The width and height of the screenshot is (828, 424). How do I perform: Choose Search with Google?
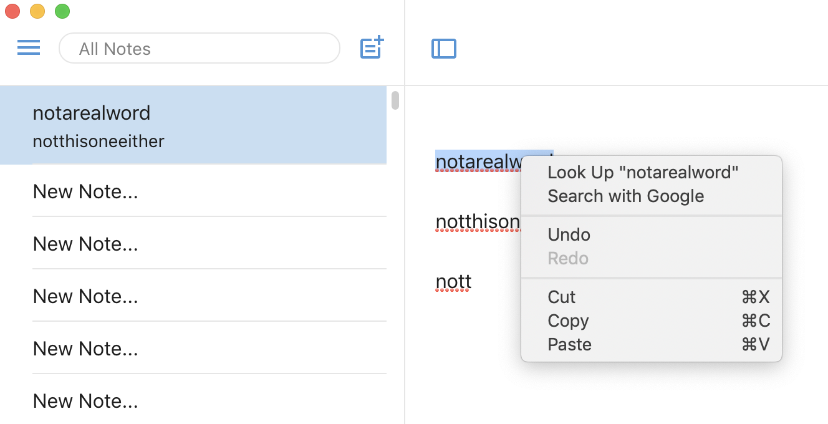[625, 196]
